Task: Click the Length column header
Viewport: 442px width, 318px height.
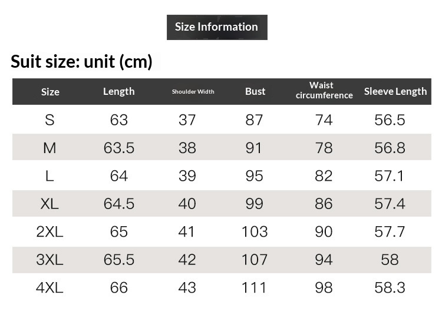Action: pyautogui.click(x=119, y=91)
